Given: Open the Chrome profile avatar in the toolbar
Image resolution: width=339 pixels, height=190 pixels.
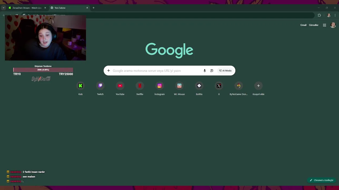Looking at the screenshot, I should [329, 15].
